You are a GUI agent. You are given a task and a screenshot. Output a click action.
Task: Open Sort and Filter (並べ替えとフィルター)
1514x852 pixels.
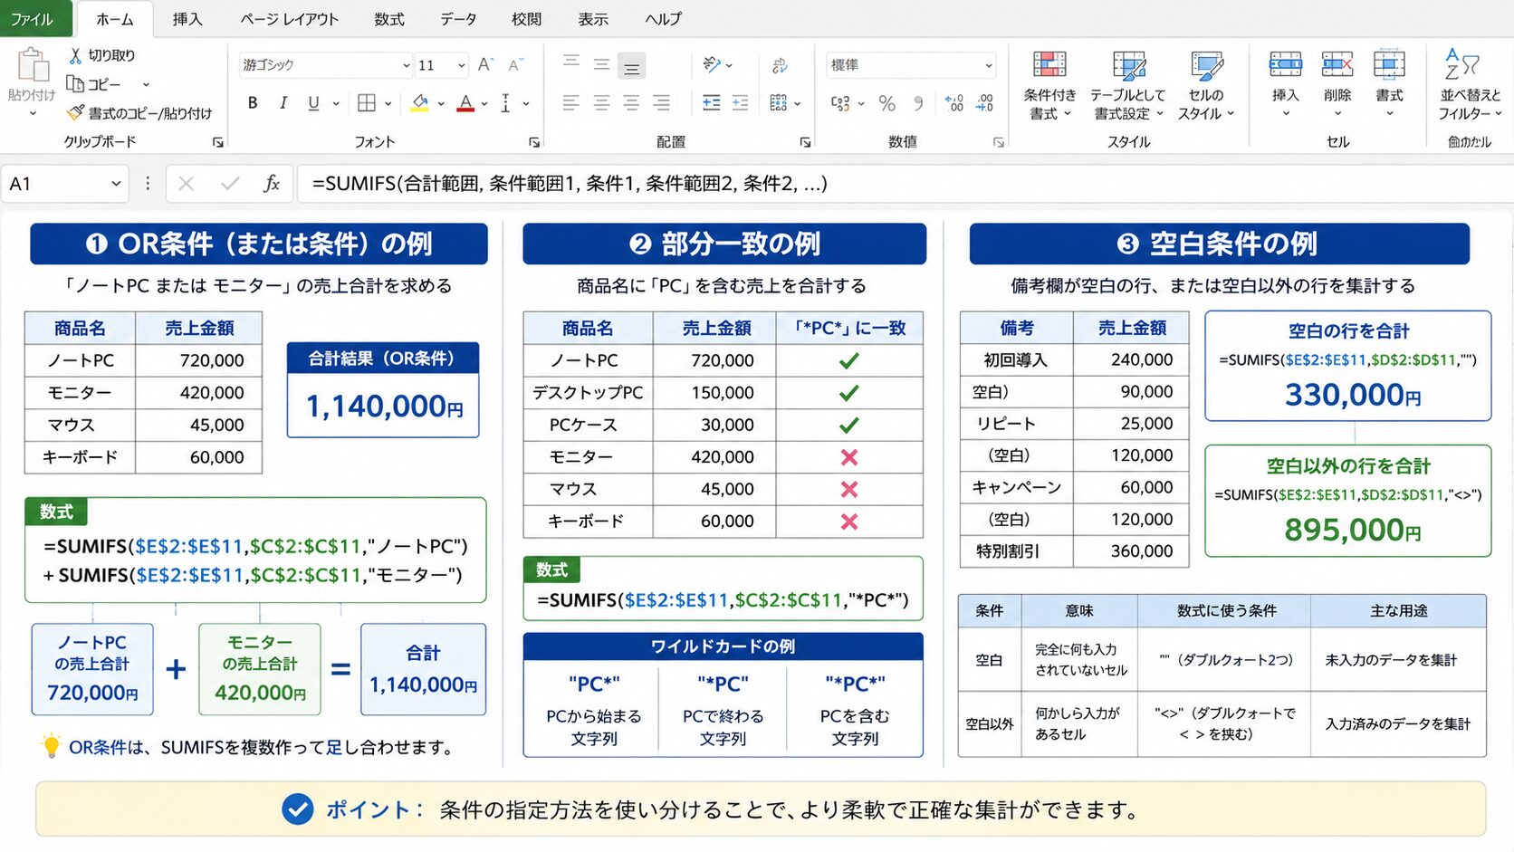coord(1470,85)
